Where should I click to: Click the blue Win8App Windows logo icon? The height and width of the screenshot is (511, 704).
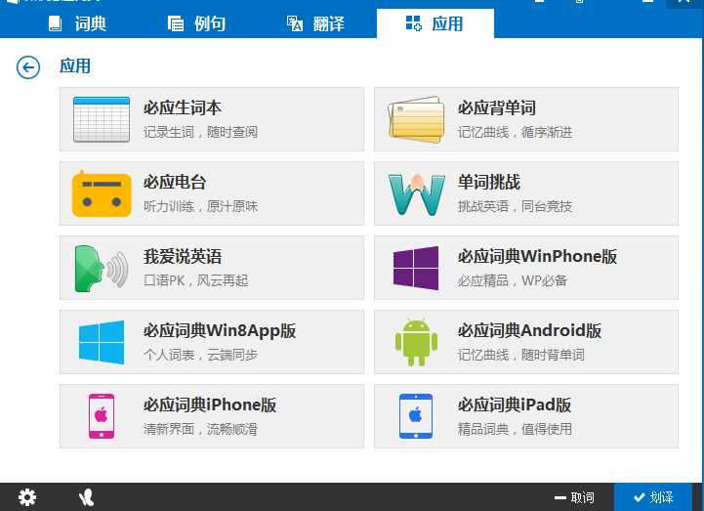[x=102, y=342]
